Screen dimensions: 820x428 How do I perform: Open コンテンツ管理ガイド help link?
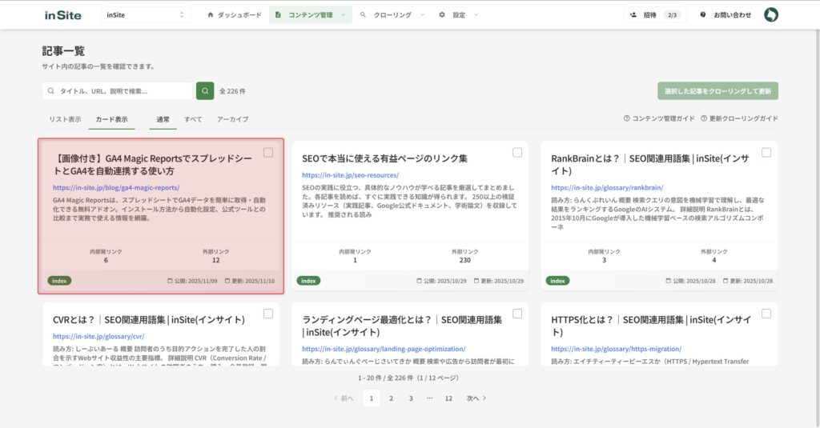659,118
